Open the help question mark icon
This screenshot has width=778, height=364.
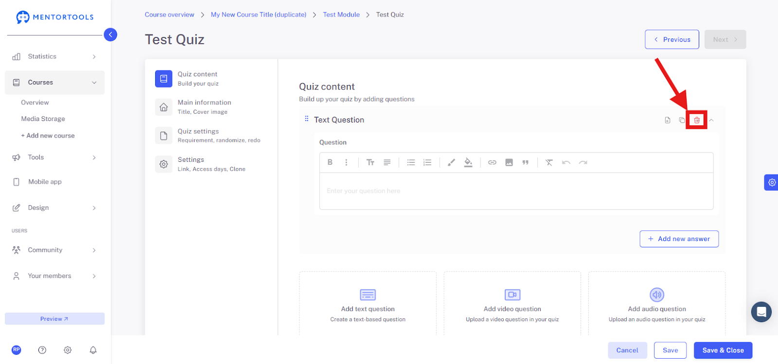[x=42, y=350]
